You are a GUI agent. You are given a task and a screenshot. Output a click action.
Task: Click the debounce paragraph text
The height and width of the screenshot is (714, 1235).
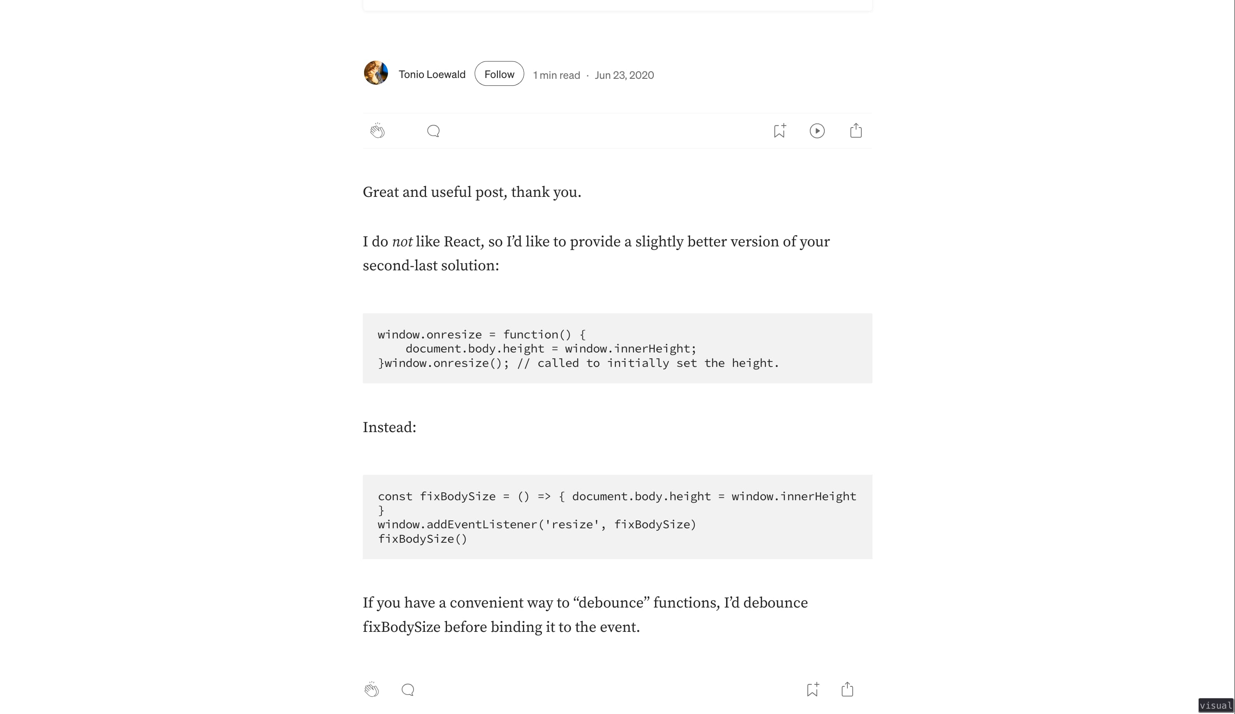click(x=585, y=615)
